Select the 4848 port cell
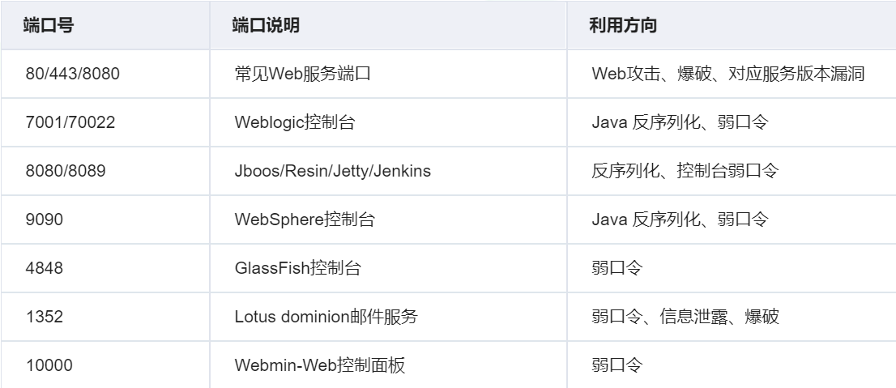This screenshot has width=896, height=388. (x=105, y=268)
